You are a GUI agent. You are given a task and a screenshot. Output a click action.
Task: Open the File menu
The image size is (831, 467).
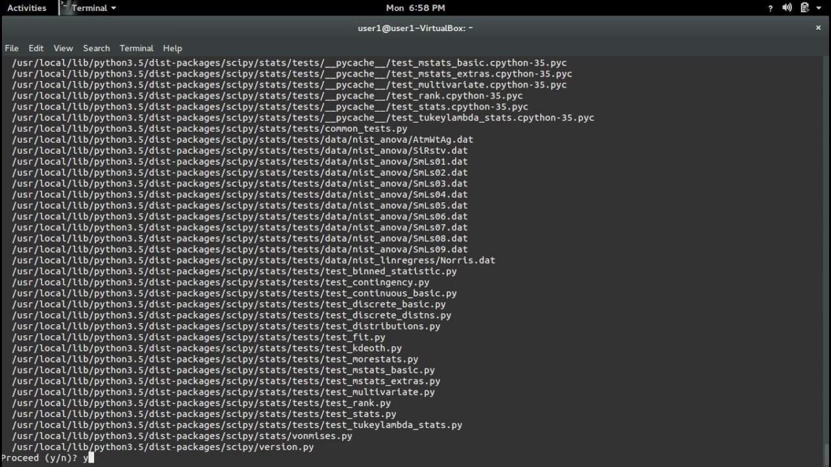click(12, 48)
